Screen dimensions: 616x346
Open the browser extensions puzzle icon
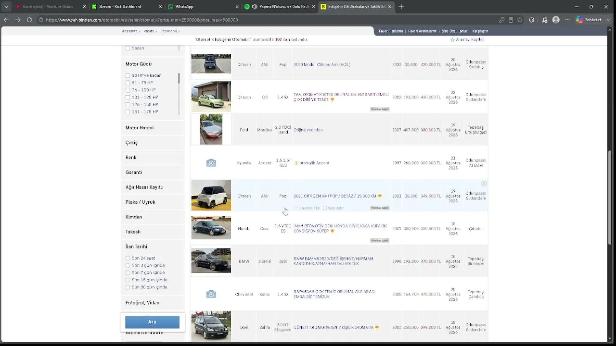pyautogui.click(x=531, y=20)
